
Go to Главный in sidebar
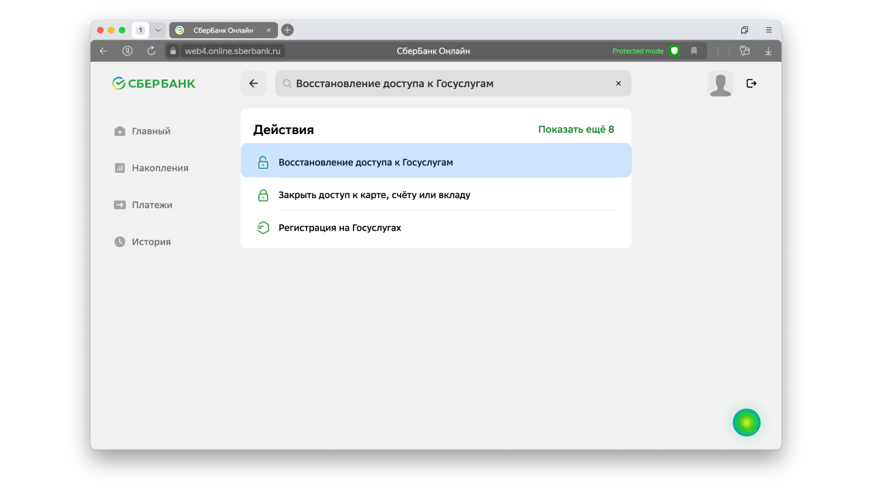151,131
